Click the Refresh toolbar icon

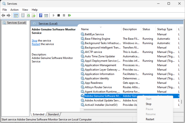coord(28,15)
